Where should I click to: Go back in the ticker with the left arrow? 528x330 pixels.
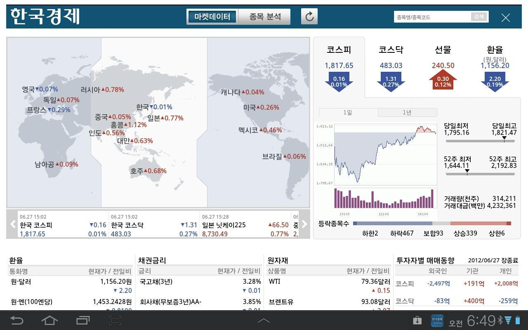12,224
